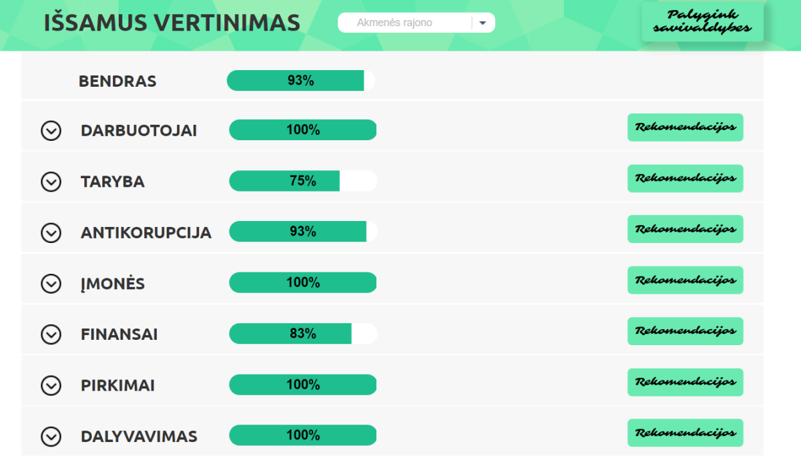Viewport: 801px width, 464px height.
Task: Open Rekomendacijos for PIRKIMAI
Action: pyautogui.click(x=685, y=382)
